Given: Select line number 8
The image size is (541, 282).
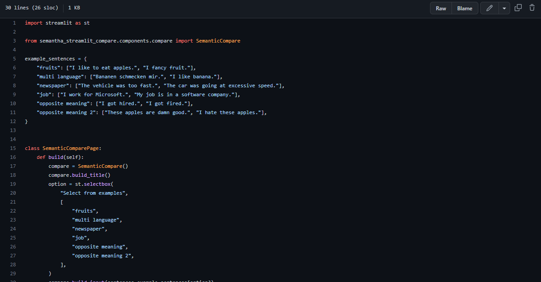Looking at the screenshot, I should point(14,85).
